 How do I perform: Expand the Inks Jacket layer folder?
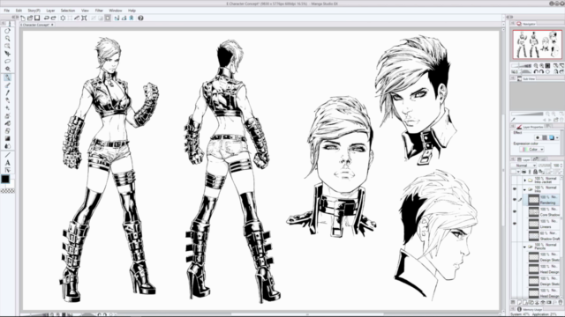coord(524,180)
